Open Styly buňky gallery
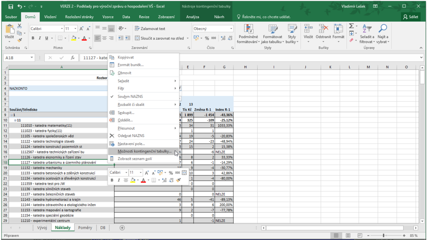The height and width of the screenshot is (240, 427). coord(292,34)
